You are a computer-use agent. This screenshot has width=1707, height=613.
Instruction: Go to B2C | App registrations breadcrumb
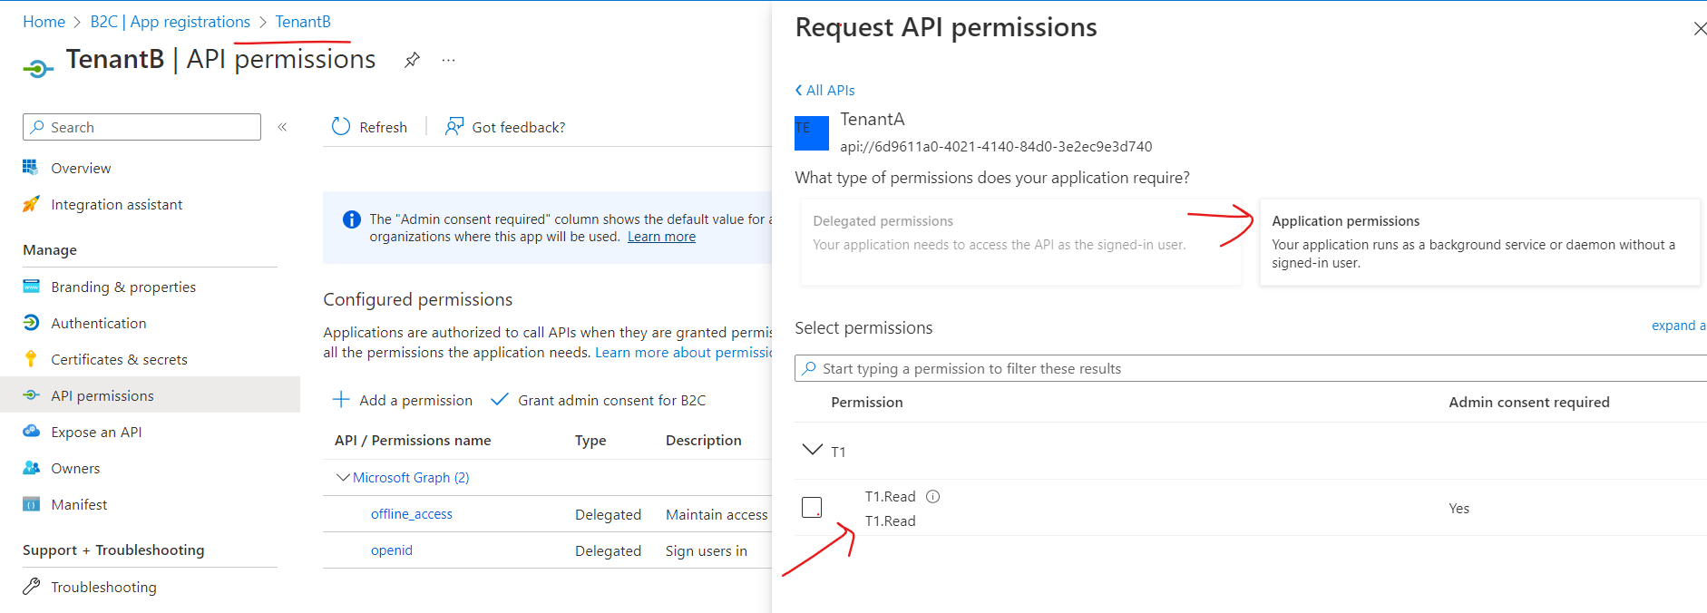pos(171,22)
